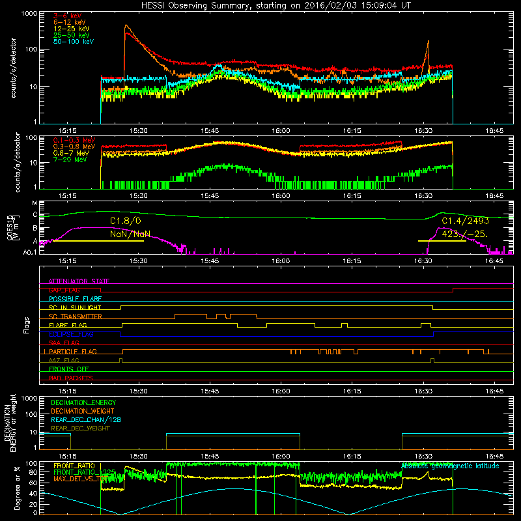The image size is (521, 521).
Task: Select the yellow 12-25 keV legend entry
Action: pos(71,29)
